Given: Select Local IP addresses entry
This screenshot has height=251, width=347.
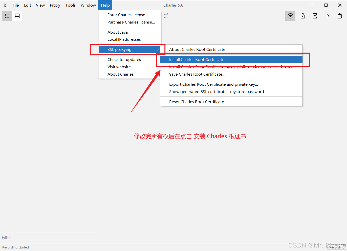Looking at the screenshot, I should coord(130,39).
